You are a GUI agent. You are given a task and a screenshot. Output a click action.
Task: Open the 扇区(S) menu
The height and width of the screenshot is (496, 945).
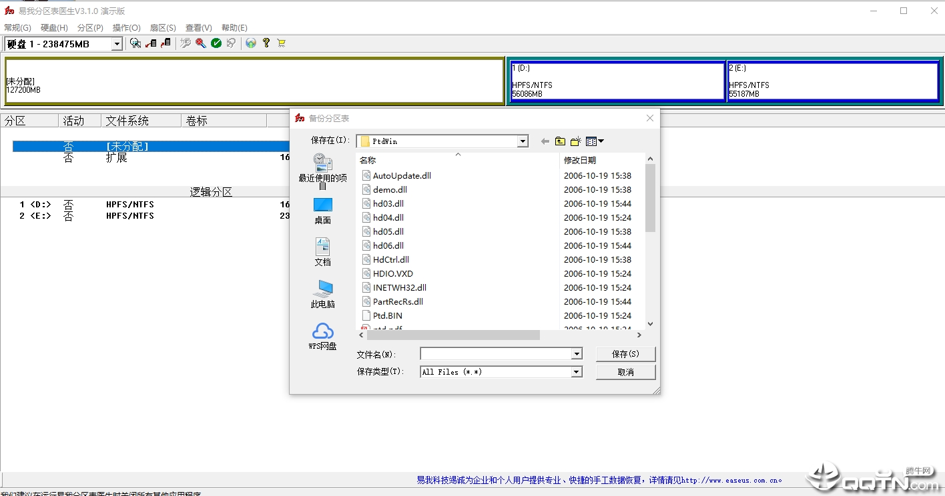tap(163, 28)
